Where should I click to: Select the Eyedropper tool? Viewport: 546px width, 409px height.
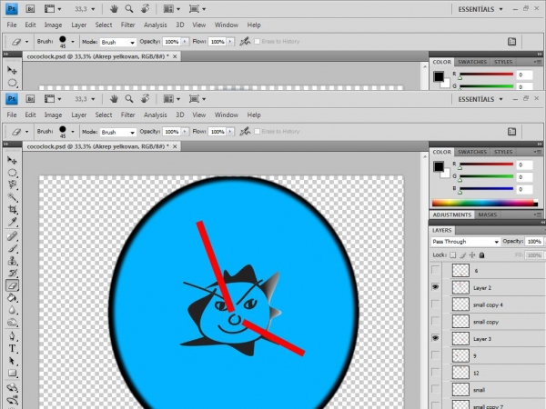coord(12,222)
